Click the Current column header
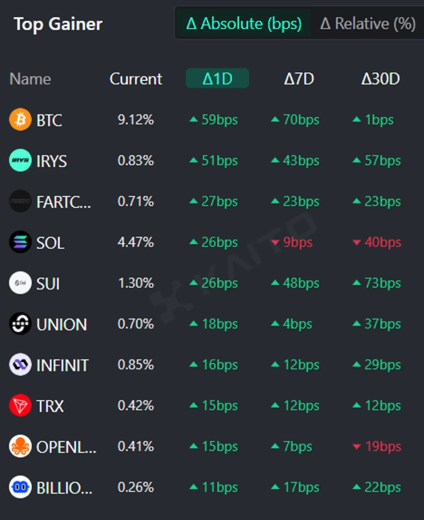The image size is (424, 520). pyautogui.click(x=136, y=79)
